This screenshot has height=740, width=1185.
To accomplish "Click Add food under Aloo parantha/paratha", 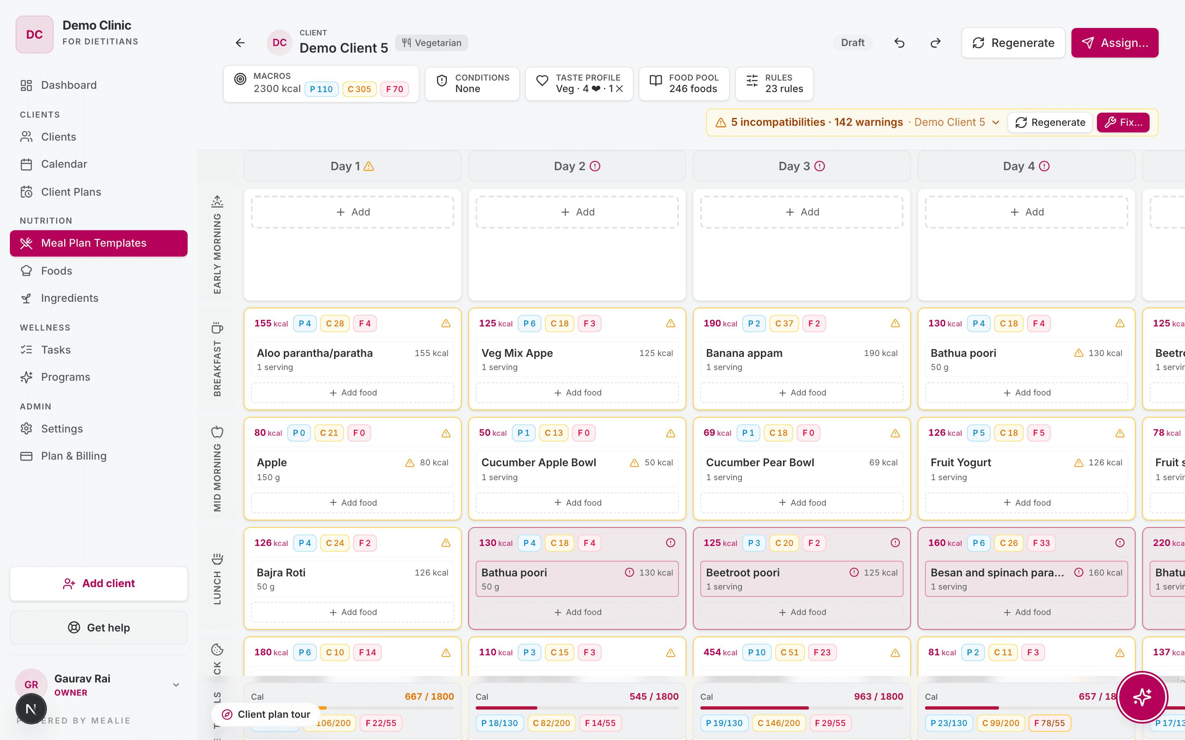I will tap(353, 393).
